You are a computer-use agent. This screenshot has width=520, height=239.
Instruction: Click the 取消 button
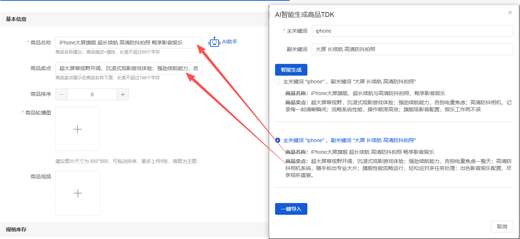[x=502, y=227]
